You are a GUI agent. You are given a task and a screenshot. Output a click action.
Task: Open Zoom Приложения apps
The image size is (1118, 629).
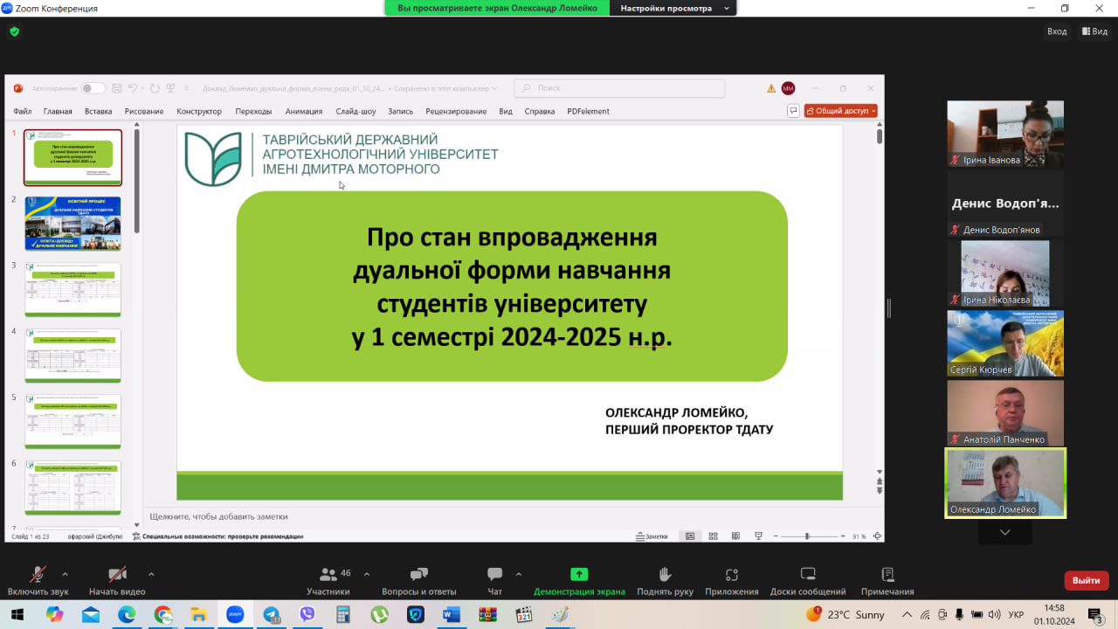(x=732, y=581)
